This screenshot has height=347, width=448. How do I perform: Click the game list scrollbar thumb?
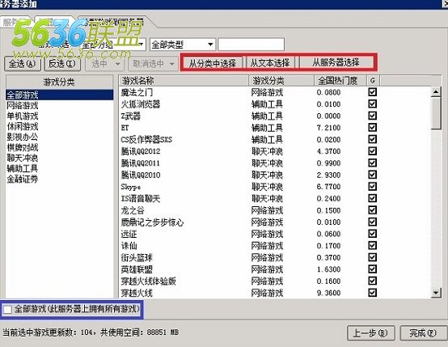[436, 113]
